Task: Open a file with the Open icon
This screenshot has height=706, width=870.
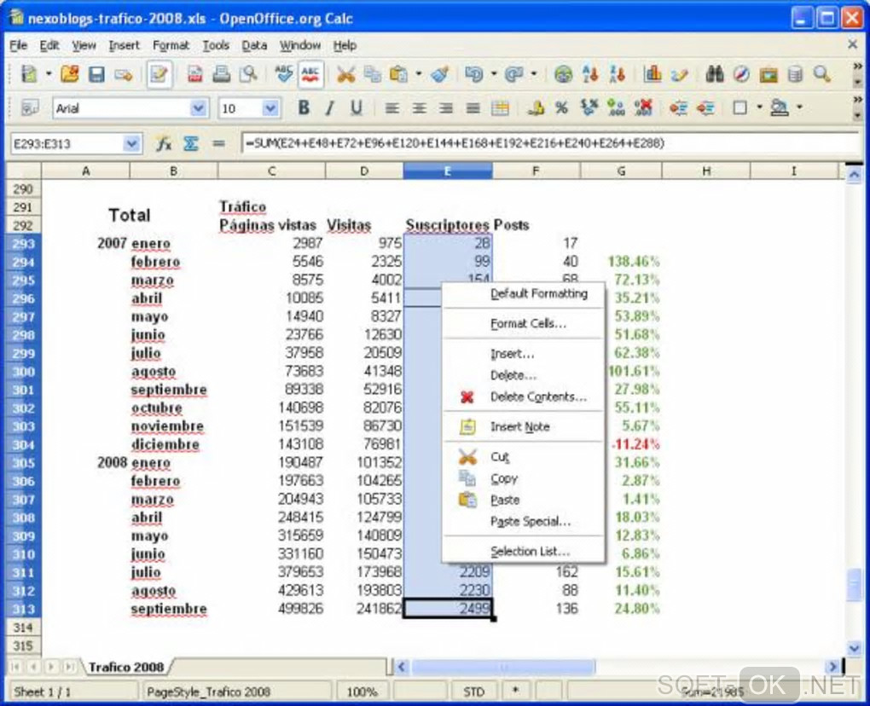Action: pyautogui.click(x=70, y=74)
